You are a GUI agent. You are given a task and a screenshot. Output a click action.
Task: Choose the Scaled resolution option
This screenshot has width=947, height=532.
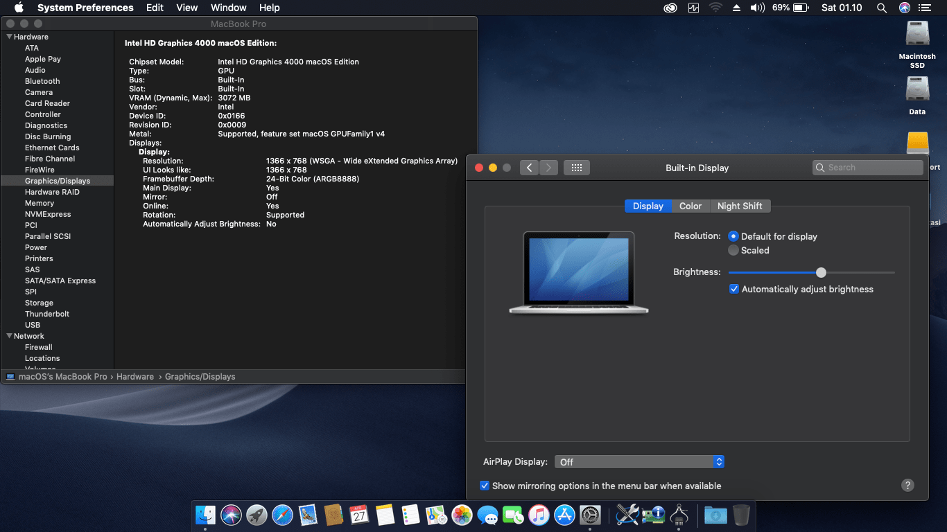point(733,250)
